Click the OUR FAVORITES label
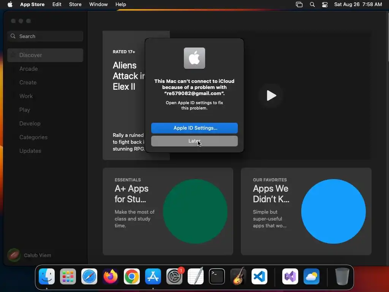The height and width of the screenshot is (292, 389). tap(270, 180)
